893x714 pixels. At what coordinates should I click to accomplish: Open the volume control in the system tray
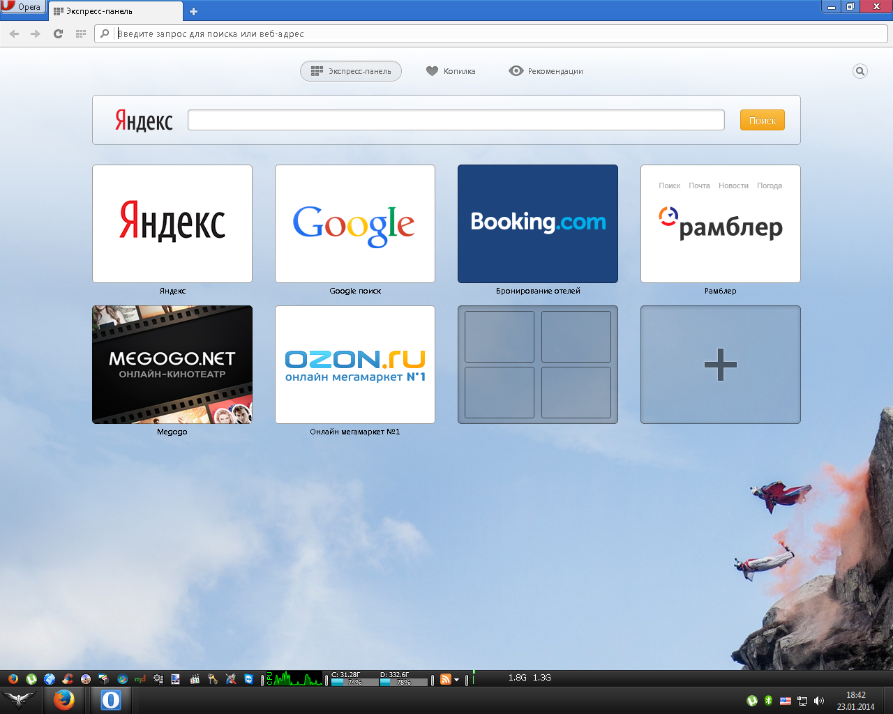pyautogui.click(x=819, y=701)
